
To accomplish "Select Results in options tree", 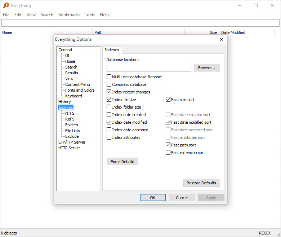I will click(x=71, y=73).
